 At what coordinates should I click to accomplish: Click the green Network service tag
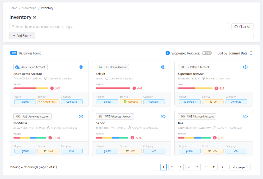(131, 102)
